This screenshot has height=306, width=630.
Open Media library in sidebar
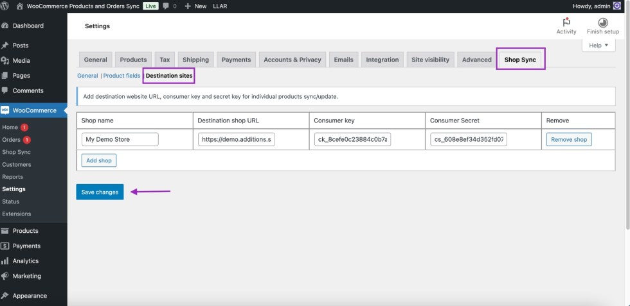(21, 61)
